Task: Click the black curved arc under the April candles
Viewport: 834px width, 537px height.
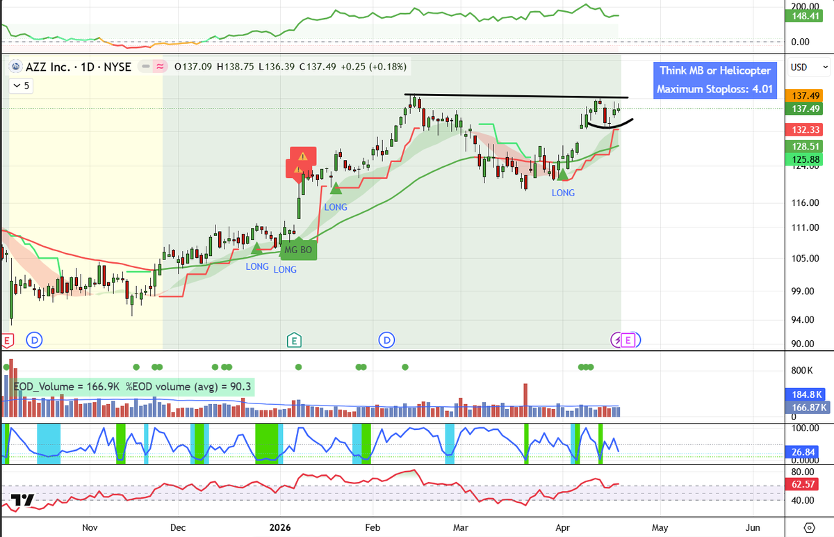Action: tap(610, 125)
